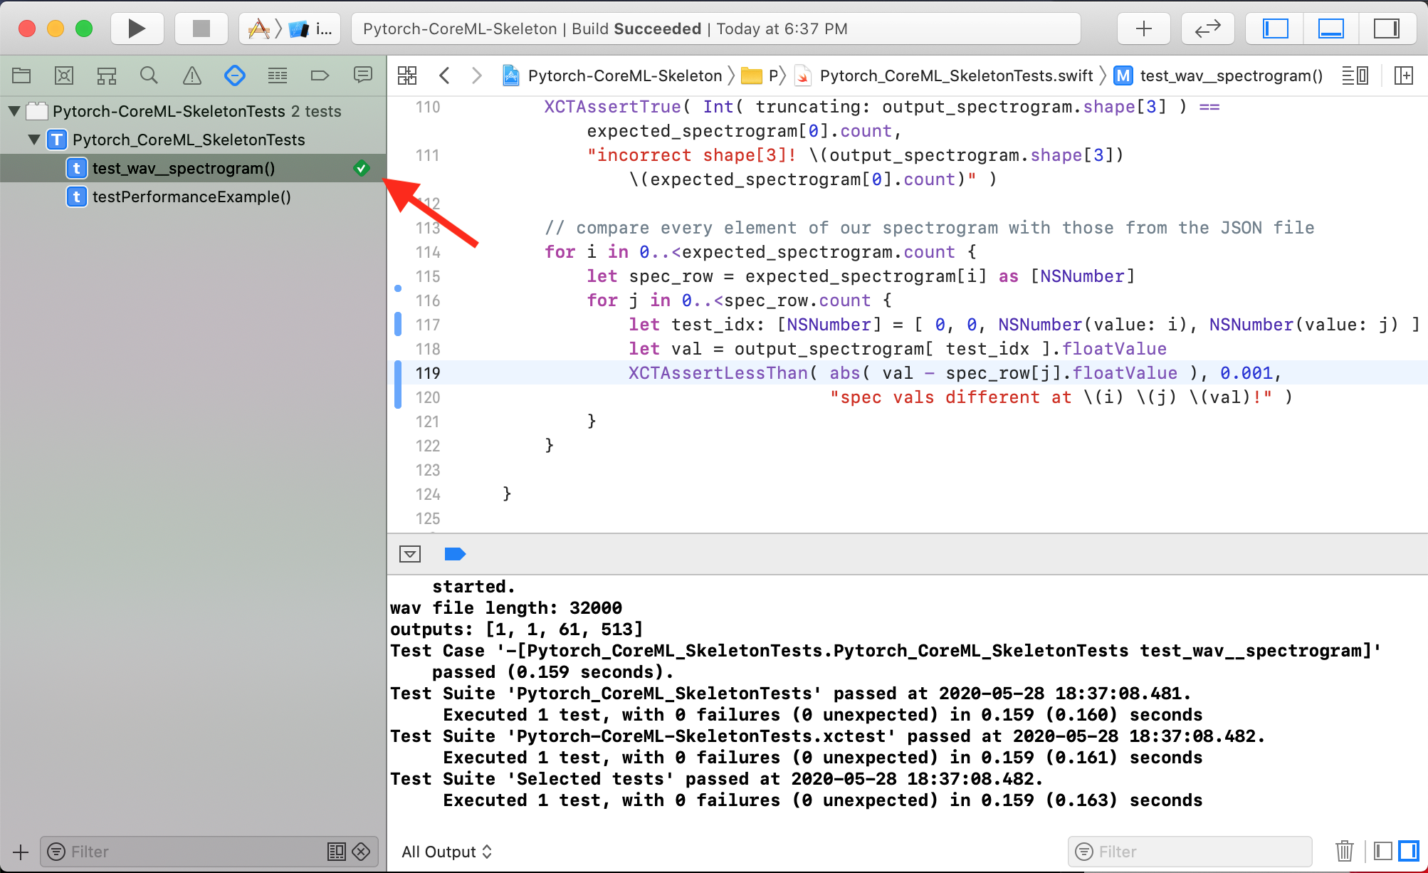
Task: Open the Find navigator magnifier
Action: pos(149,75)
